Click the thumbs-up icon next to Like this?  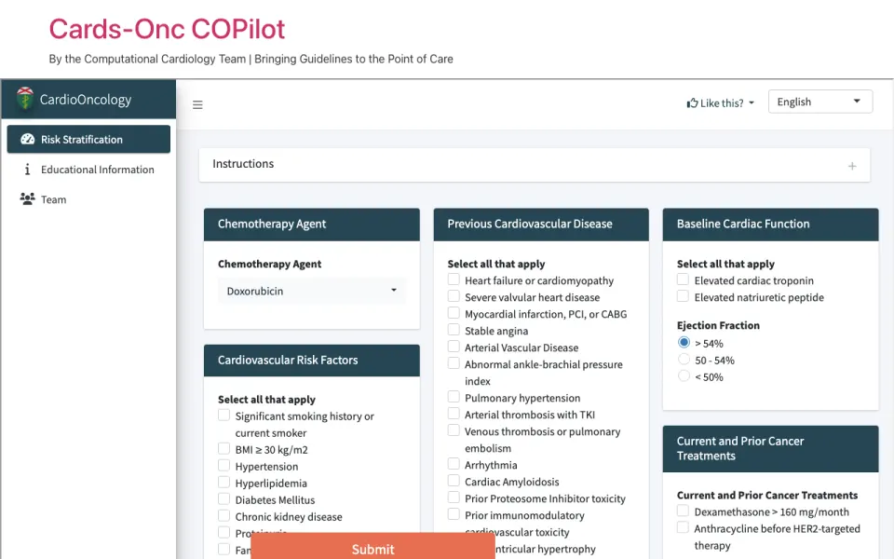click(x=692, y=102)
